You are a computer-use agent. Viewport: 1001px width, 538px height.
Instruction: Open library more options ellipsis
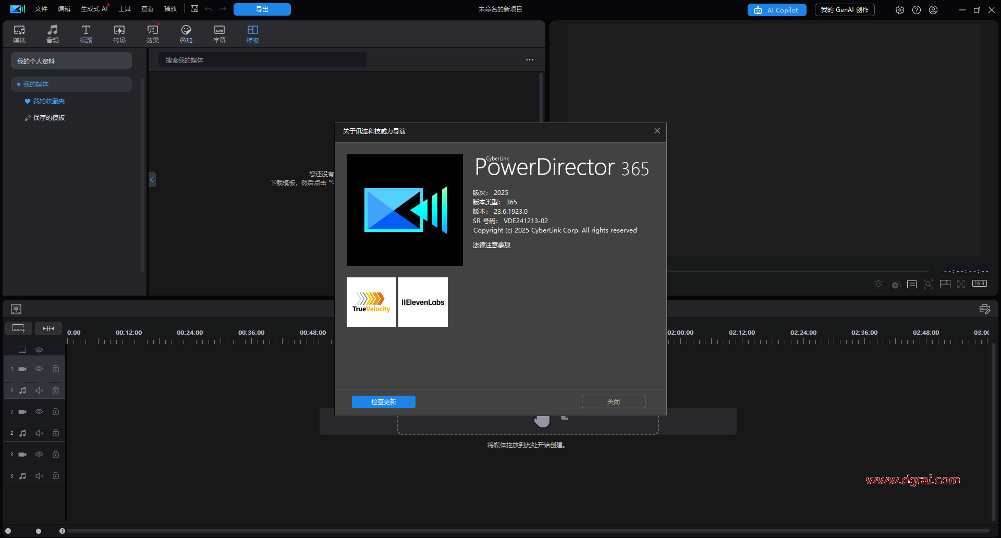click(x=530, y=60)
